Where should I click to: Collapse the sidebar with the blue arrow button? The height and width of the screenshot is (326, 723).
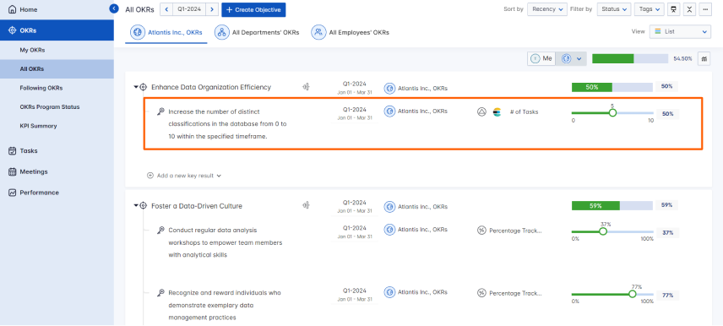pyautogui.click(x=114, y=8)
